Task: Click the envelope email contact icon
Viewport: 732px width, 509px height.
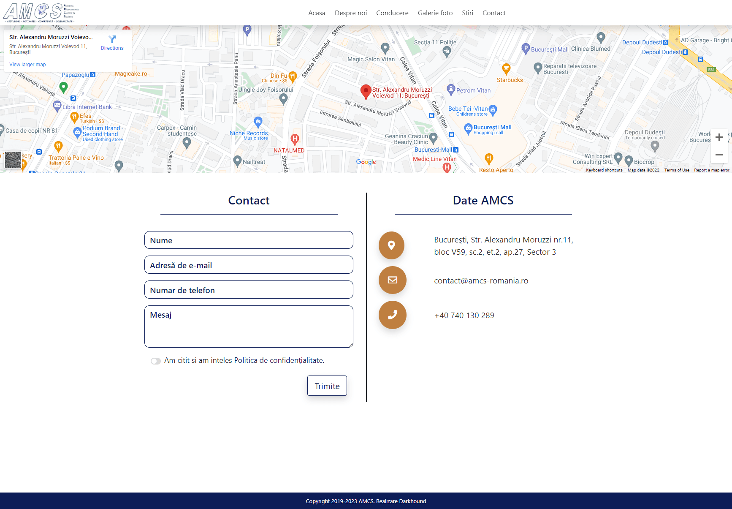Action: 392,280
